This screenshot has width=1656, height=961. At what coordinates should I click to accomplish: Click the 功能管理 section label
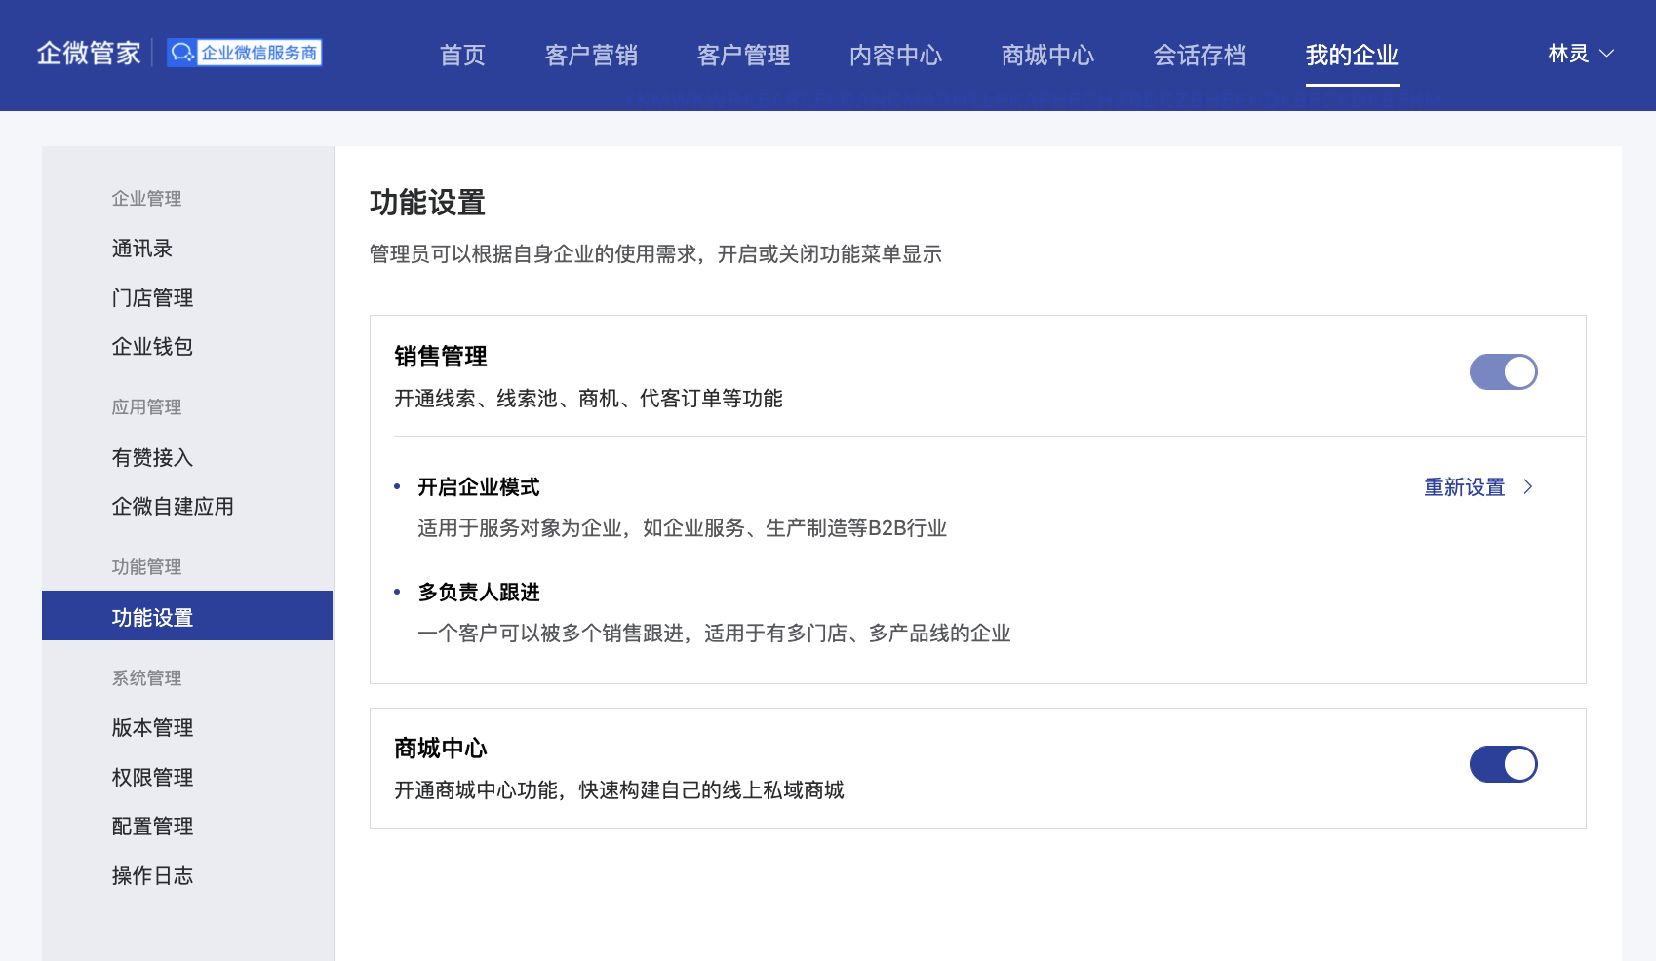146,566
